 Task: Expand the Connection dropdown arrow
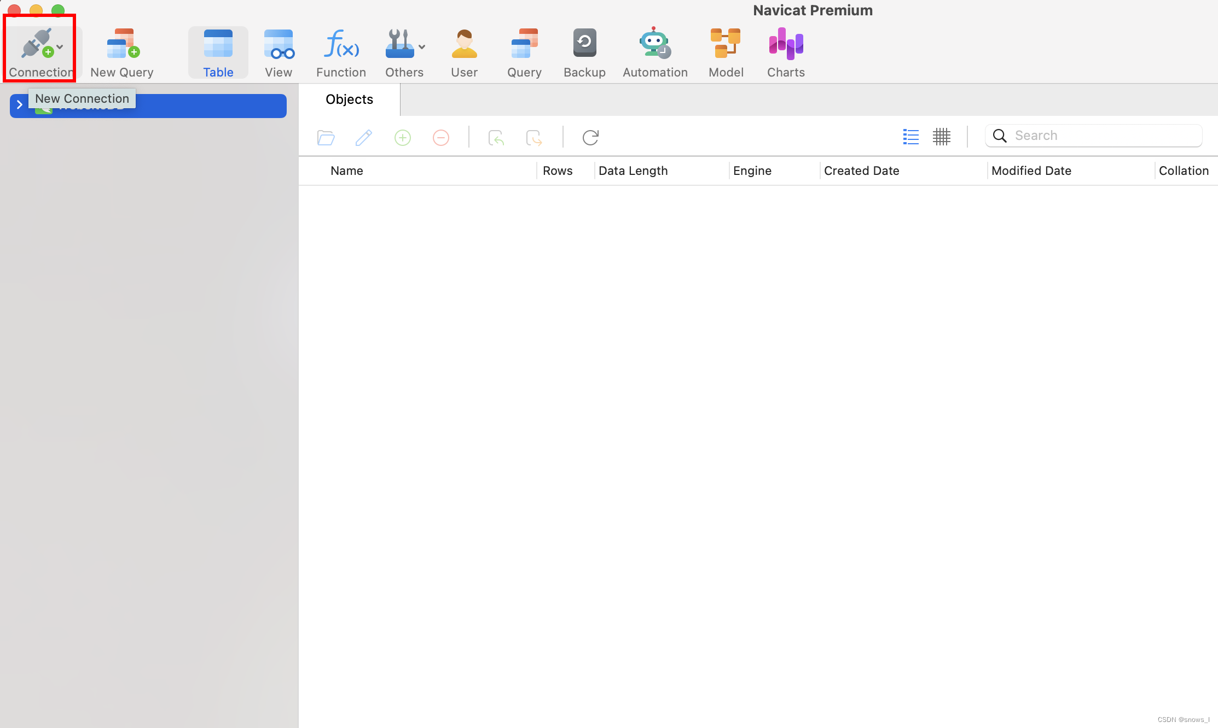click(x=60, y=47)
